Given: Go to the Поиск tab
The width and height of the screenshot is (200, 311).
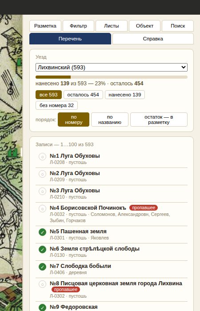Looking at the screenshot, I should [178, 26].
